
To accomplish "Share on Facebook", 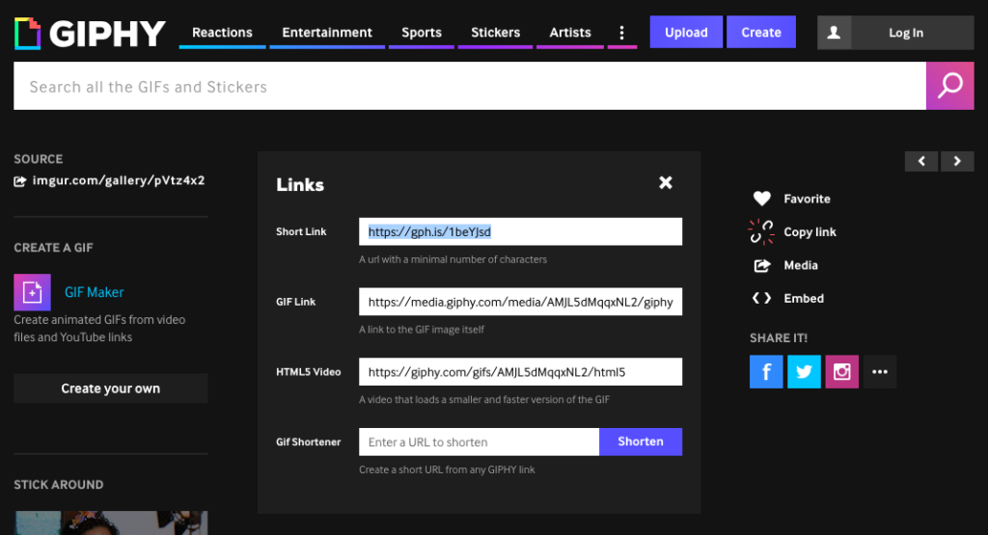I will pyautogui.click(x=766, y=371).
